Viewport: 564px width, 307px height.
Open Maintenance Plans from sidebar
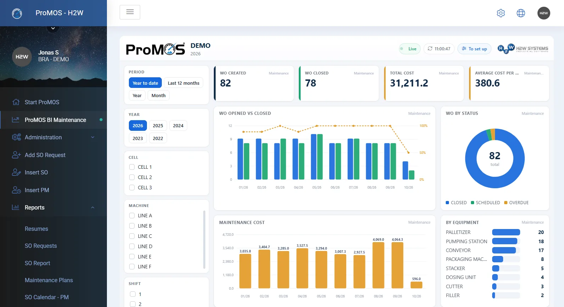[49, 280]
